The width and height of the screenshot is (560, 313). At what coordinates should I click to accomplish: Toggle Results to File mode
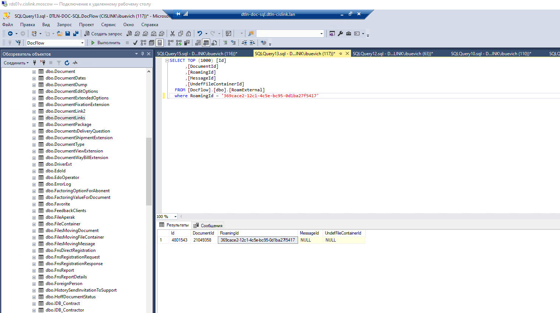point(214,43)
